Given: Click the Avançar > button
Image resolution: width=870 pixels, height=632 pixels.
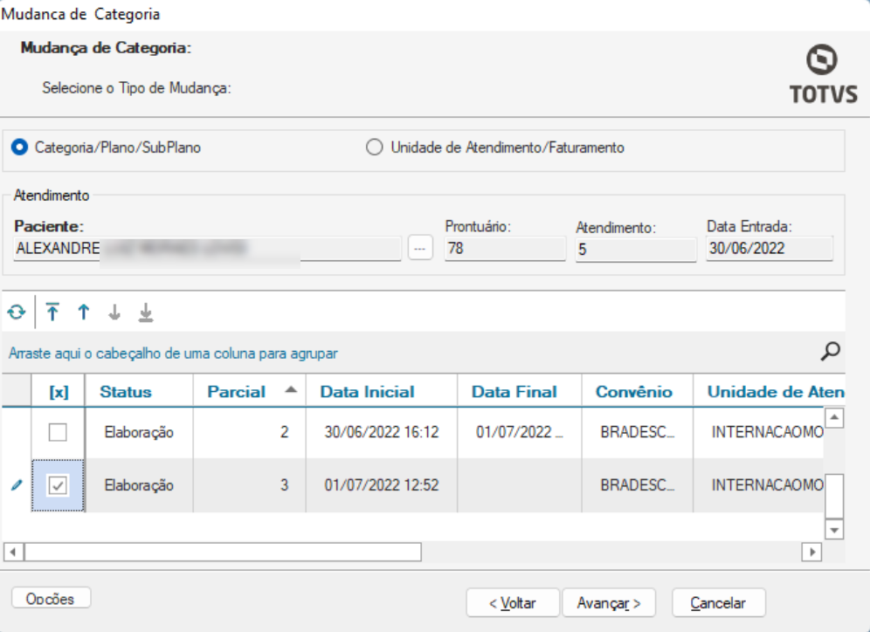Looking at the screenshot, I should click(x=609, y=602).
